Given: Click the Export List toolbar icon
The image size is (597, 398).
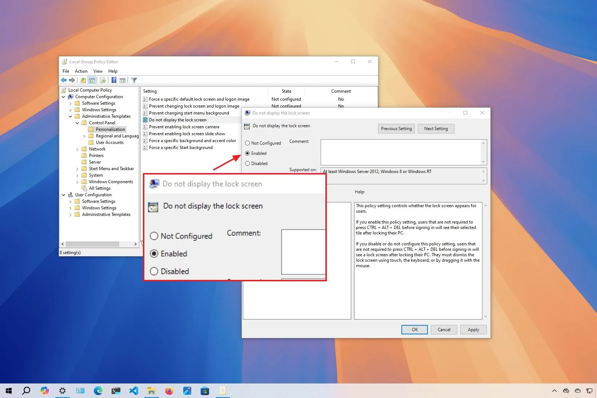Looking at the screenshot, I should 103,80.
